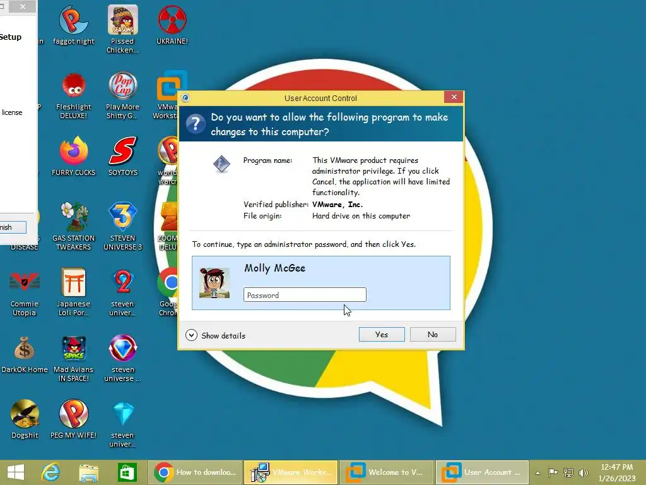Select the Firefox FURRY CUCKS desktop icon
The width and height of the screenshot is (646, 485).
[73, 157]
